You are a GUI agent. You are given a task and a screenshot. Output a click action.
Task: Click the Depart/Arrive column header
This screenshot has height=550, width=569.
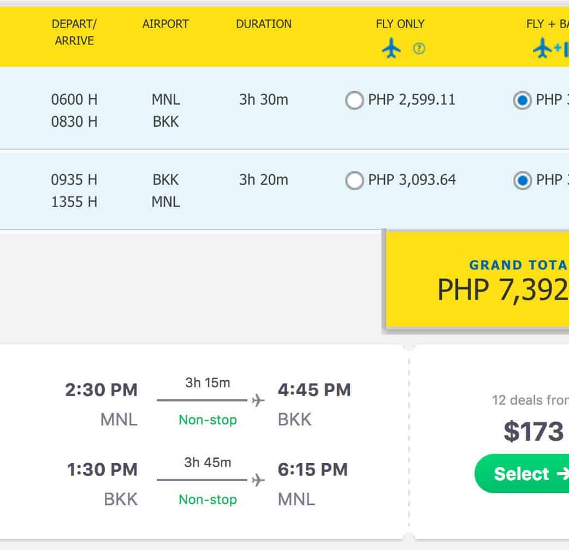click(x=74, y=32)
